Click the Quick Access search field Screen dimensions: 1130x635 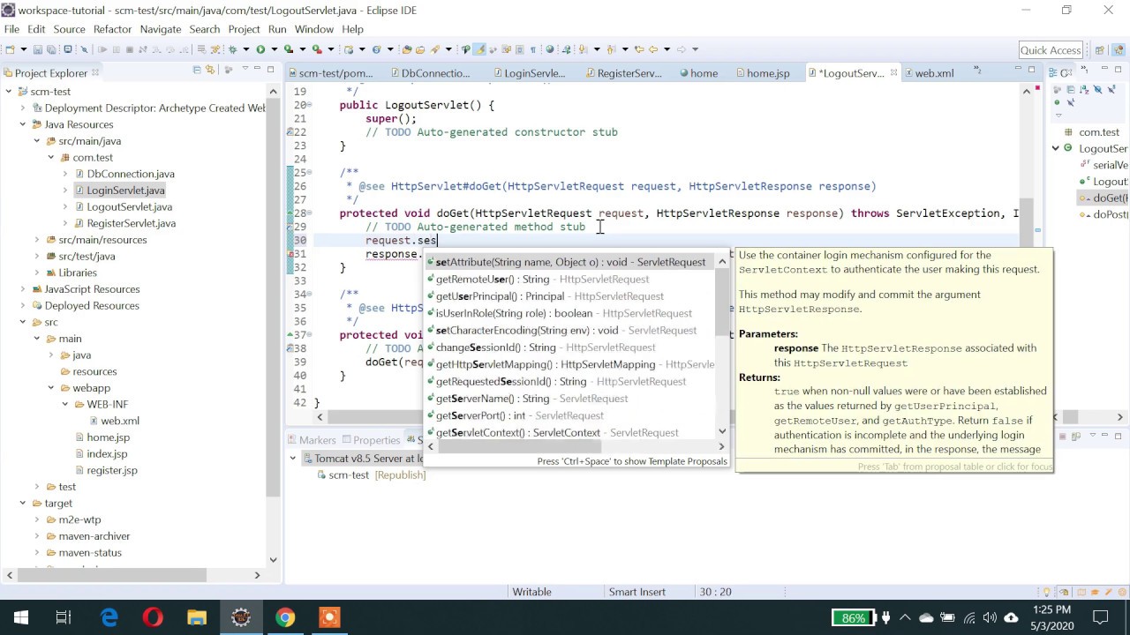(1051, 49)
